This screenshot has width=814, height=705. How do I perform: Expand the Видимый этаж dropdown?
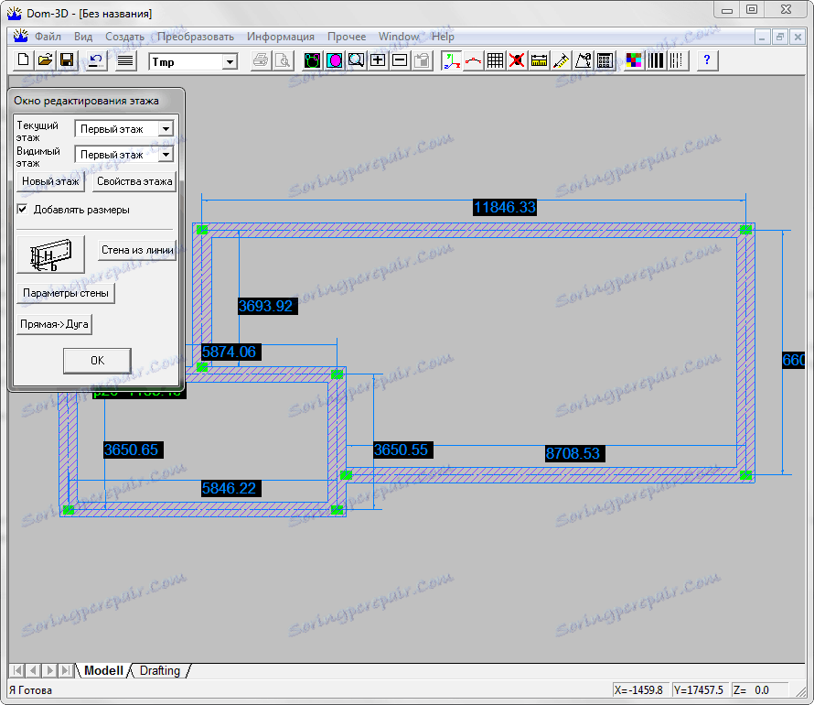[166, 155]
